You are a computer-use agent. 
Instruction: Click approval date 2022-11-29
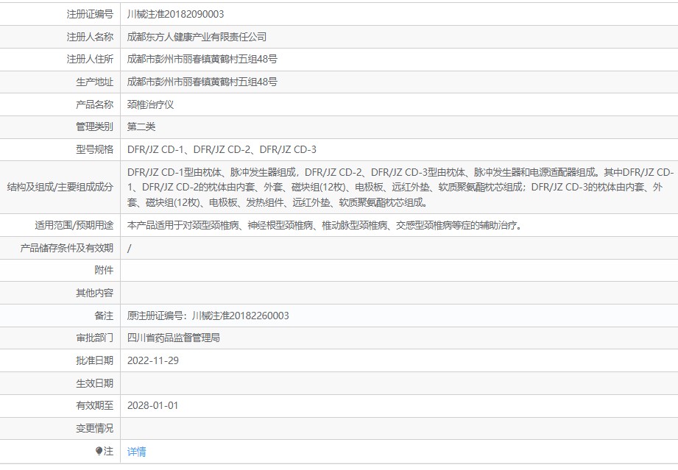[x=153, y=360]
